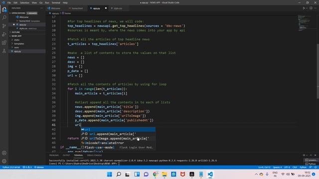Click the split editor icon
The image size is (319, 179).
311,8
